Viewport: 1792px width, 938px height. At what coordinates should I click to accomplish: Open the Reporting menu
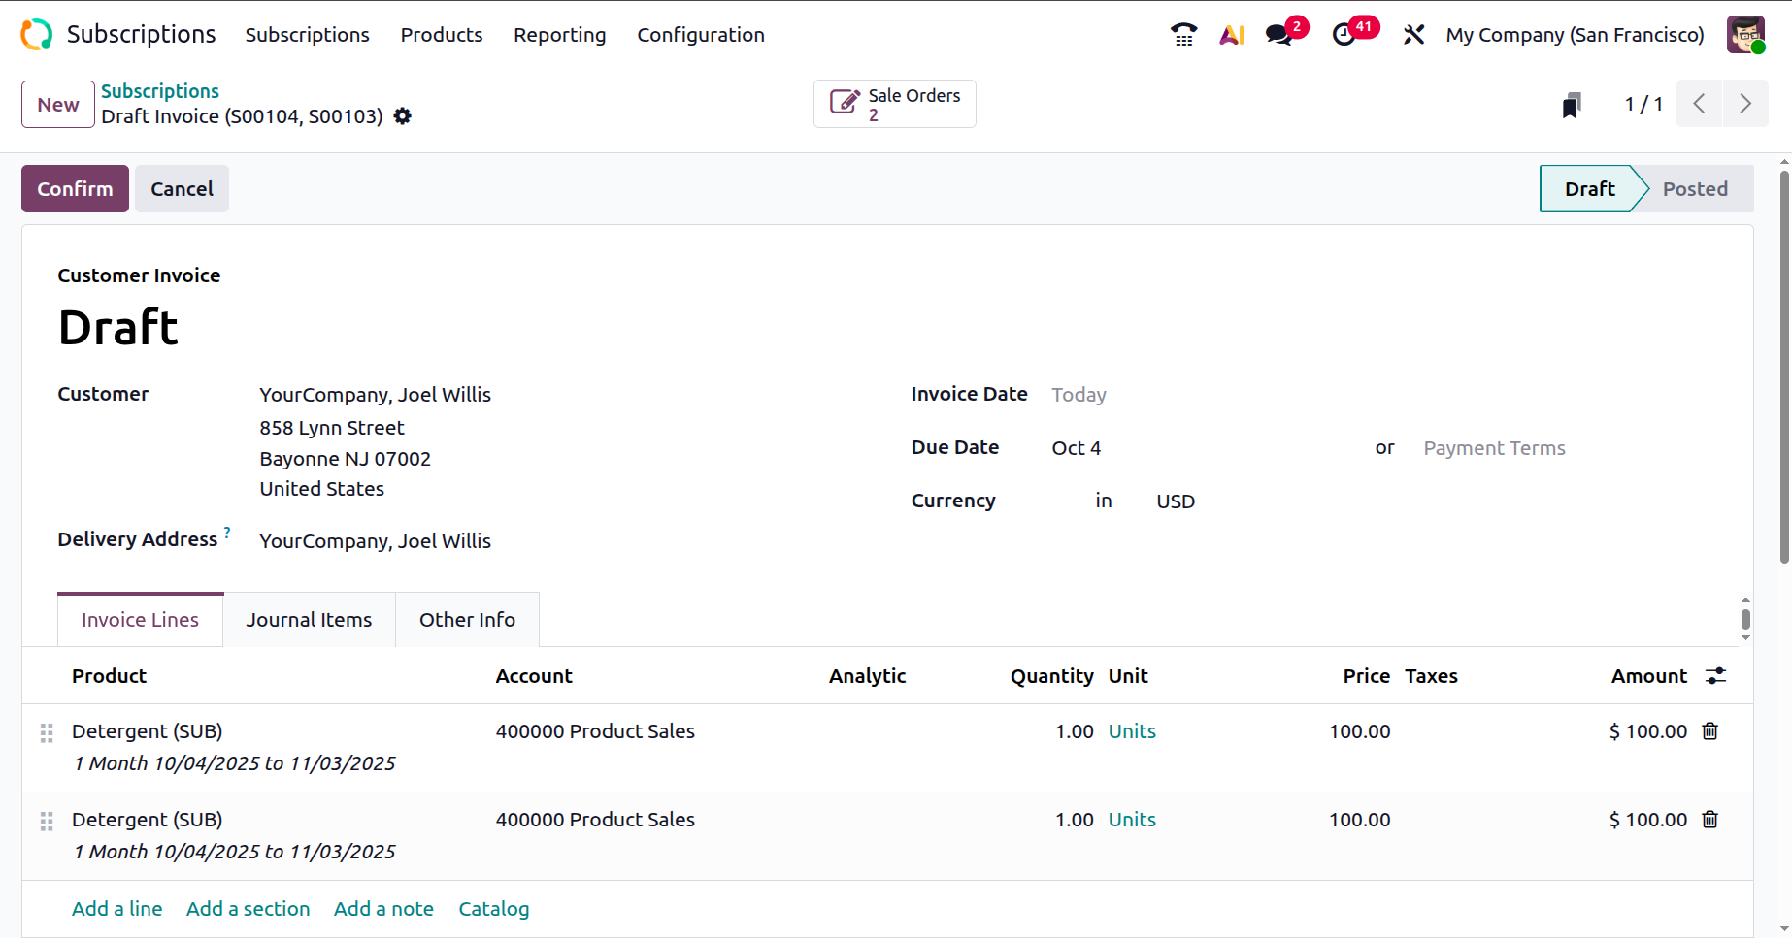[x=559, y=35]
